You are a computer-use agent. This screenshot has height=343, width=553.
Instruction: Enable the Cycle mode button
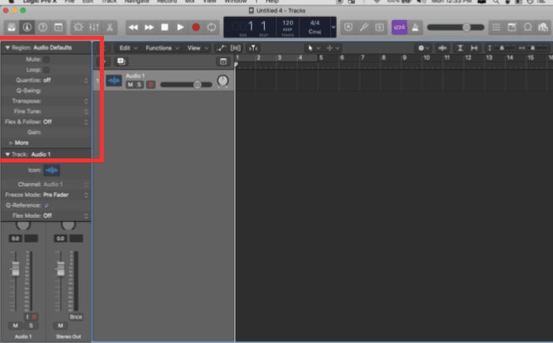212,28
